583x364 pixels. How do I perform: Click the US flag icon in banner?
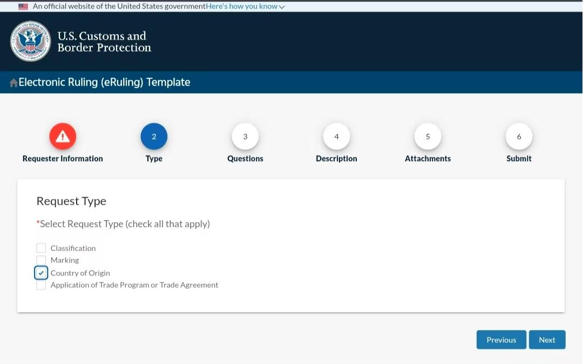pyautogui.click(x=23, y=6)
